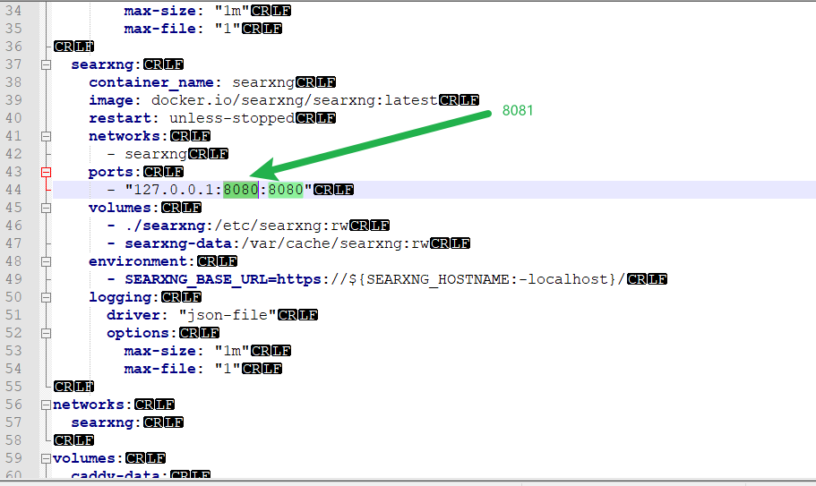Image resolution: width=816 pixels, height=486 pixels.
Task: Click /etc/searxng:rw mount target
Action: point(281,226)
